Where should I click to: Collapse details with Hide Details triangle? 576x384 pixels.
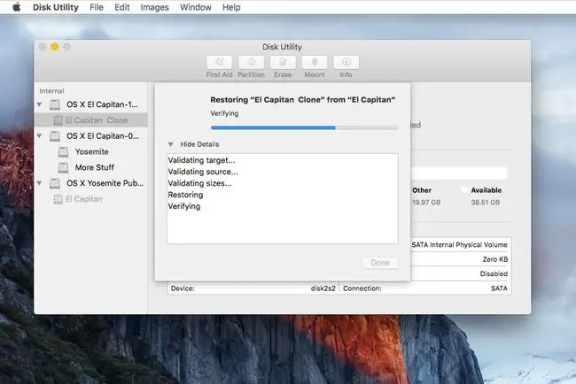(170, 144)
